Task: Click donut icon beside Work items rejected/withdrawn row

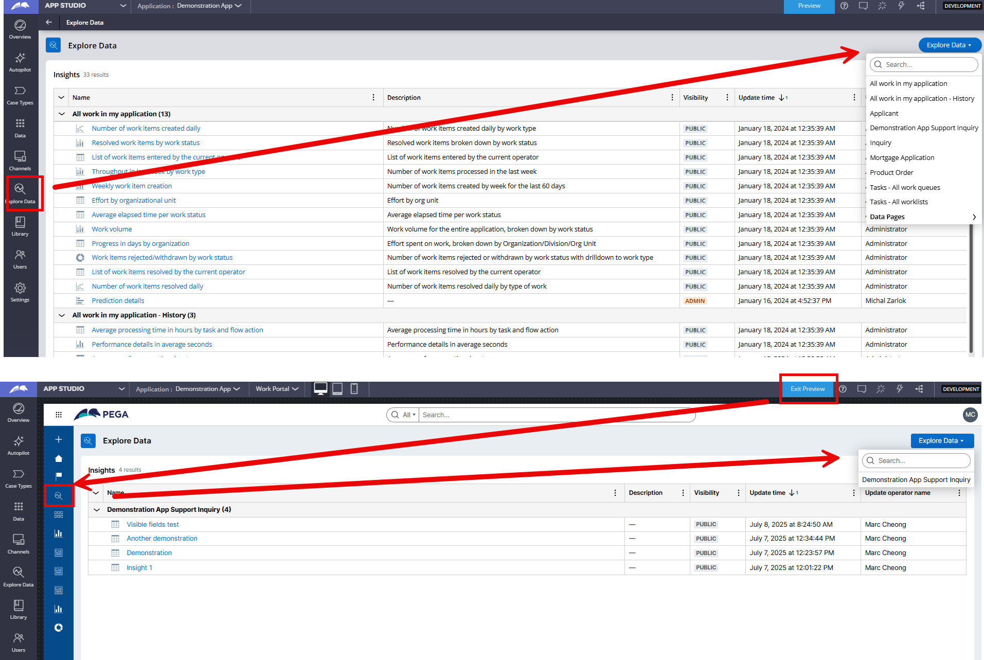Action: coord(80,258)
